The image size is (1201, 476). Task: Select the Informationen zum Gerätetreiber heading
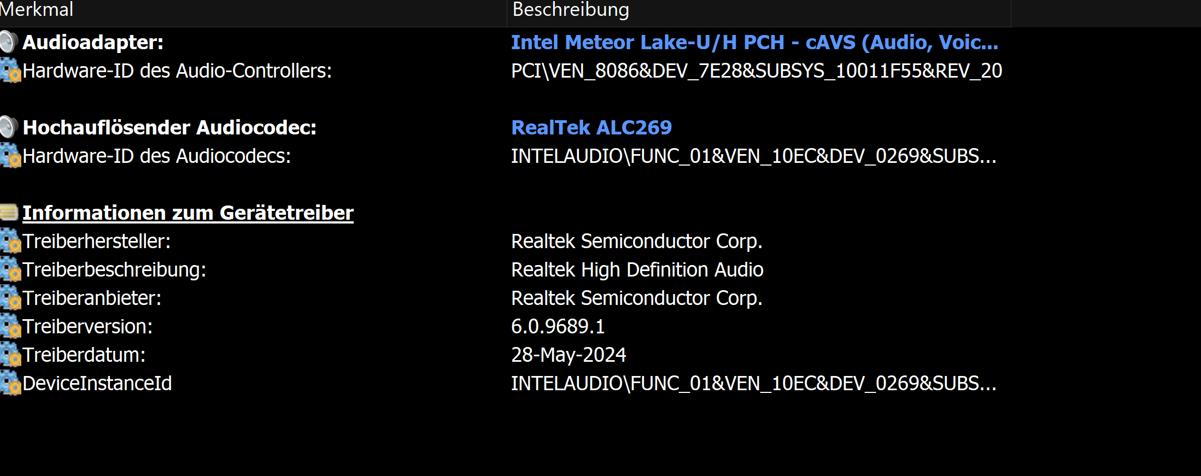click(188, 213)
